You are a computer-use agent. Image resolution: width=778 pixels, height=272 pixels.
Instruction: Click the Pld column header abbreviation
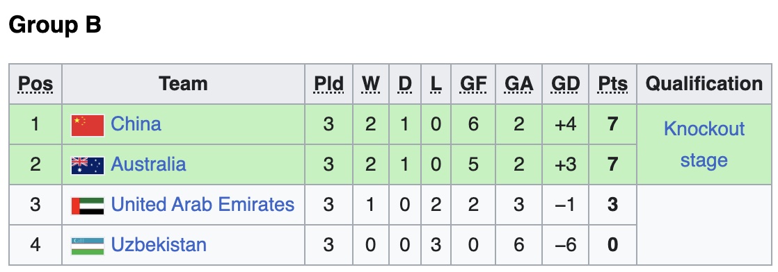pos(329,84)
